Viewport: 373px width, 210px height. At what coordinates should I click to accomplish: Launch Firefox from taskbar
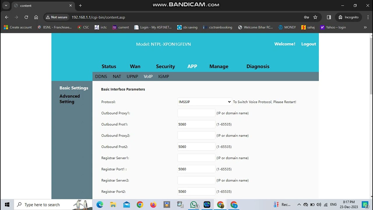(153, 205)
